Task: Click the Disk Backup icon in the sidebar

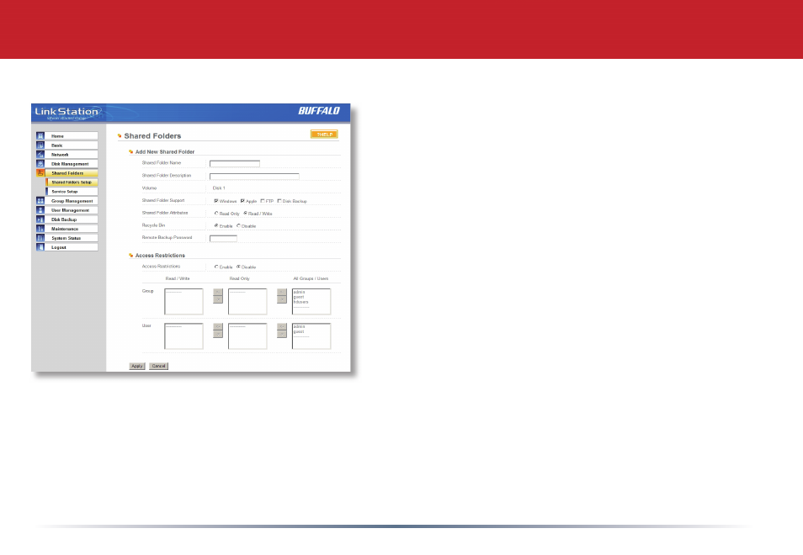Action: 40,219
